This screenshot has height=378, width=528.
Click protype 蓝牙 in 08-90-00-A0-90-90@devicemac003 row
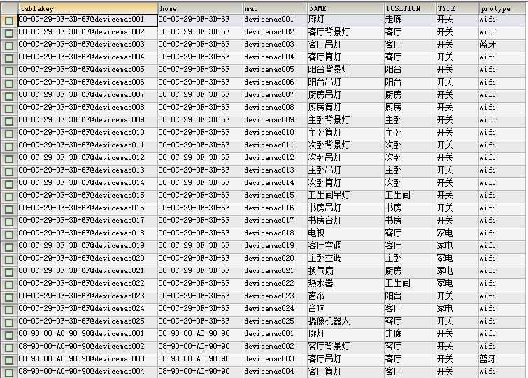pos(503,359)
